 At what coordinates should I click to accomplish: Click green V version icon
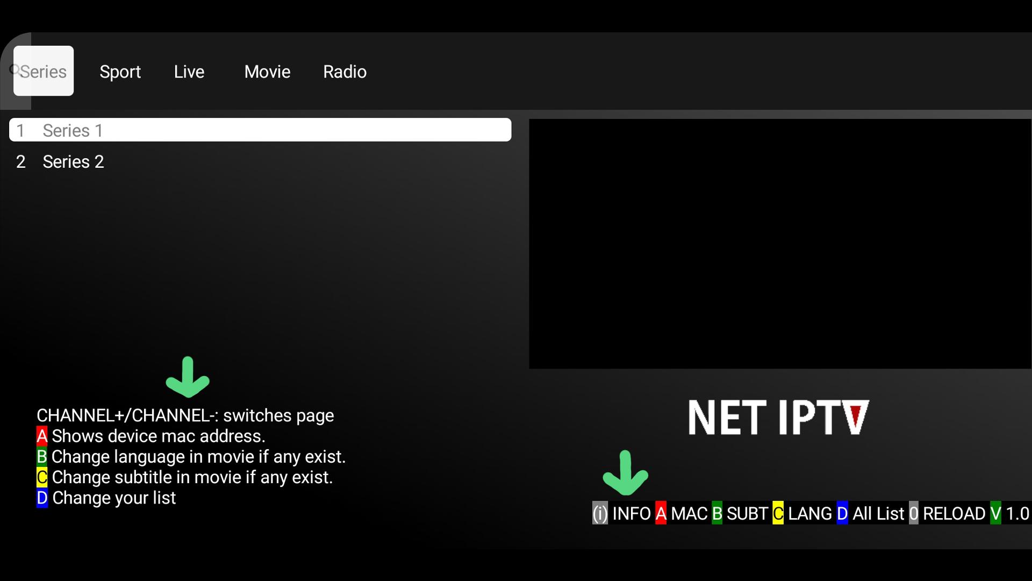point(996,513)
